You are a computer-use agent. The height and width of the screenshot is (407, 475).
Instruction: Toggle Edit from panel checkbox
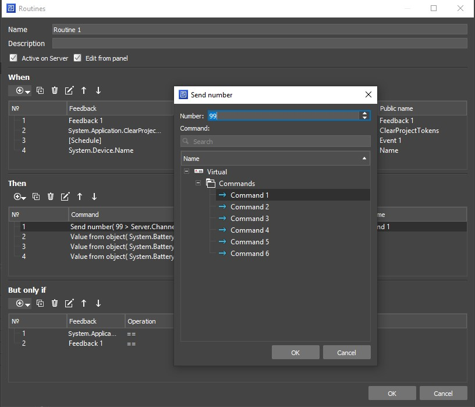click(x=77, y=58)
